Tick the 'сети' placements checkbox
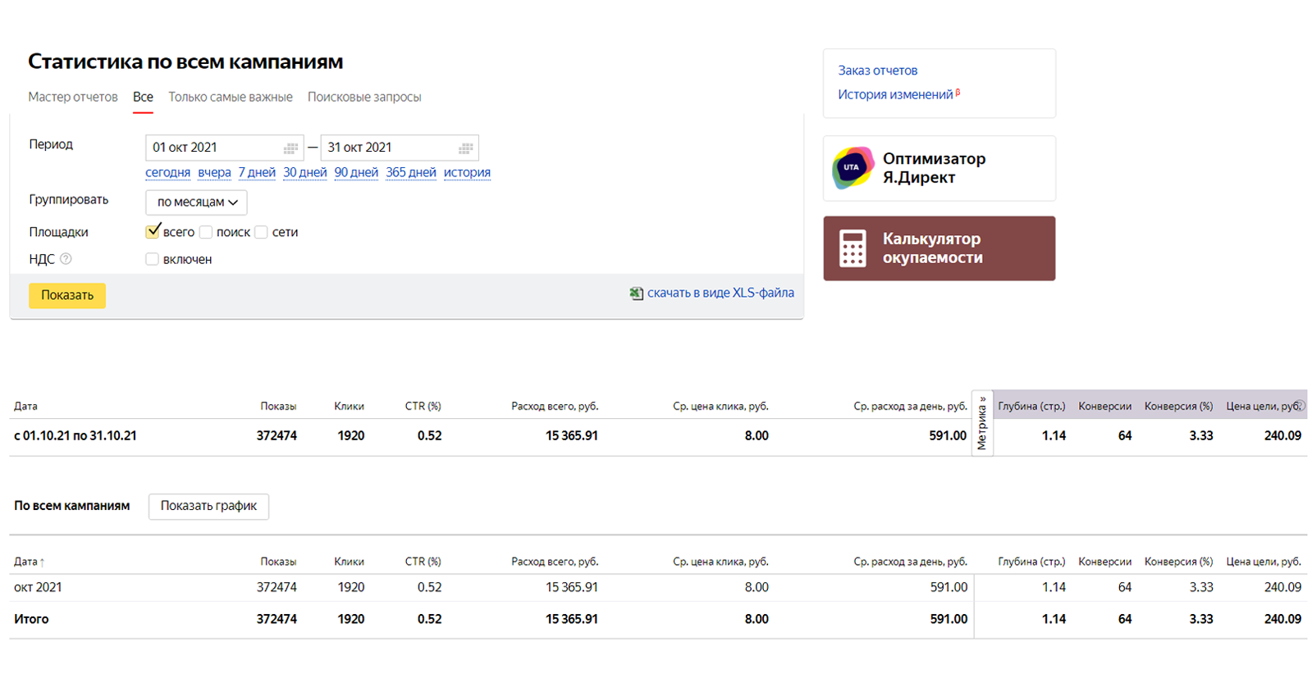1312x678 pixels. click(x=262, y=232)
